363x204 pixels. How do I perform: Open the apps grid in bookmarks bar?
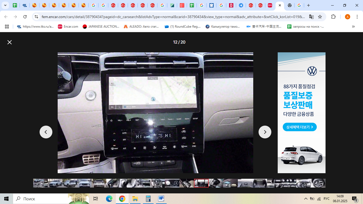(7, 27)
